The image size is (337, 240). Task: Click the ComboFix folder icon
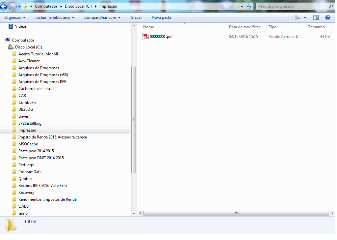(14, 102)
